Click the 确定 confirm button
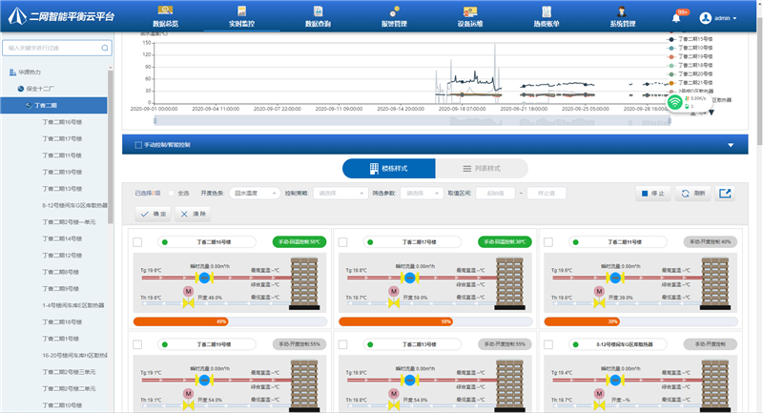Viewport: 763px width, 413px height. [153, 214]
